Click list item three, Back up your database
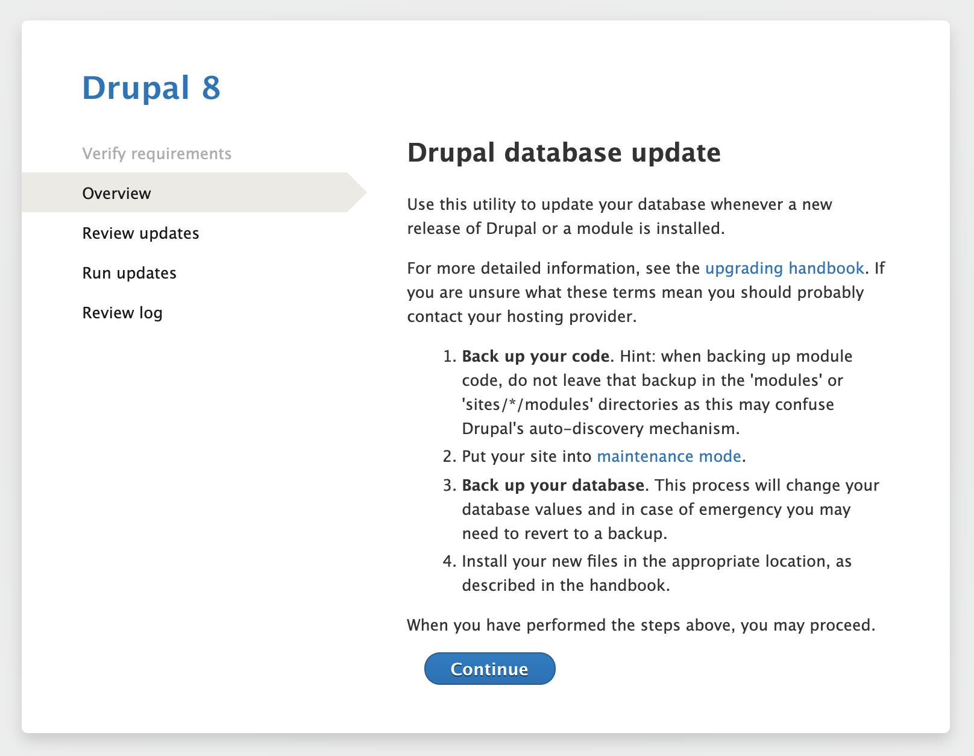Screen dimensions: 974x756 [x=669, y=509]
